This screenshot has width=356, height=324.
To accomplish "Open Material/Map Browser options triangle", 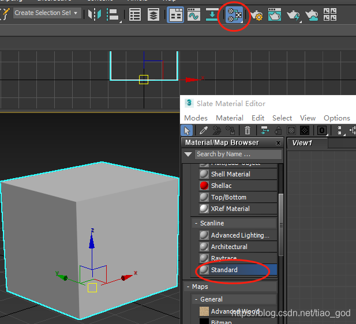I will pyautogui.click(x=188, y=155).
